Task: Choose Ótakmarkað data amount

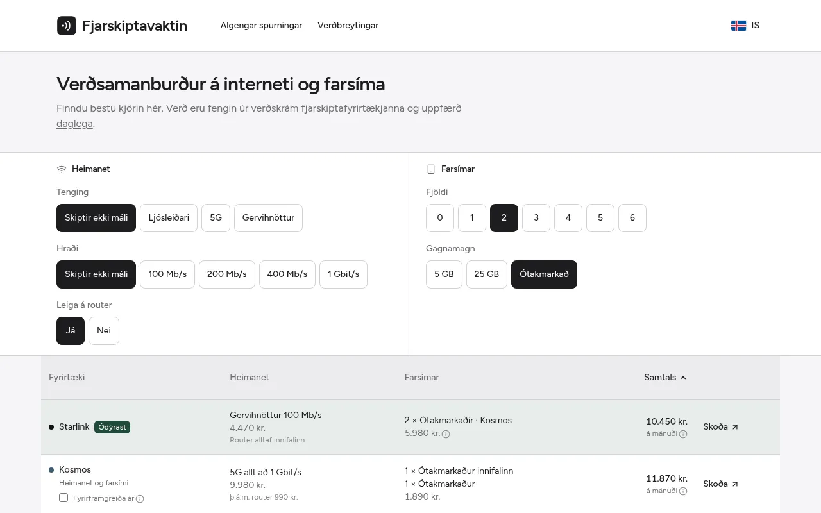Action: coord(544,274)
